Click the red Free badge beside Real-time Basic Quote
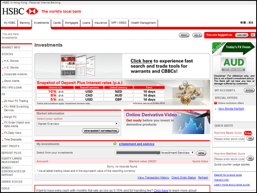The image size is (257, 193). click(x=248, y=133)
